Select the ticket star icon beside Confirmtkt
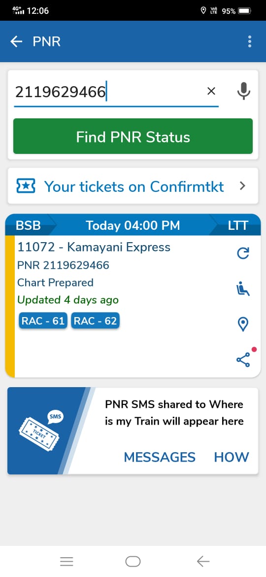This screenshot has height=577, width=266. point(26,186)
